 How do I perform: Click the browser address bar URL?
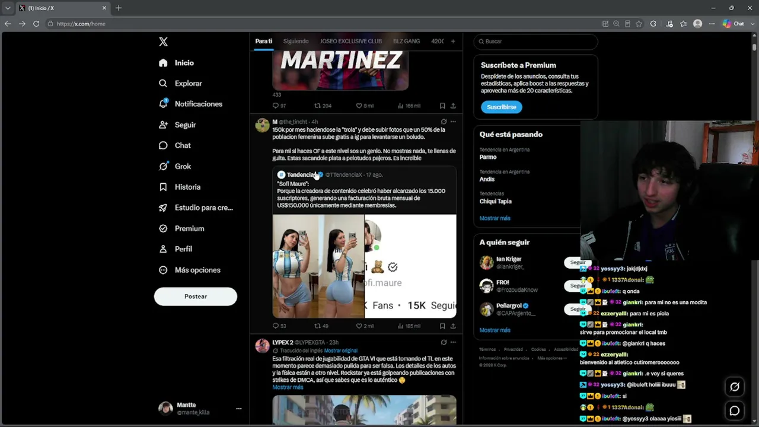tap(81, 24)
